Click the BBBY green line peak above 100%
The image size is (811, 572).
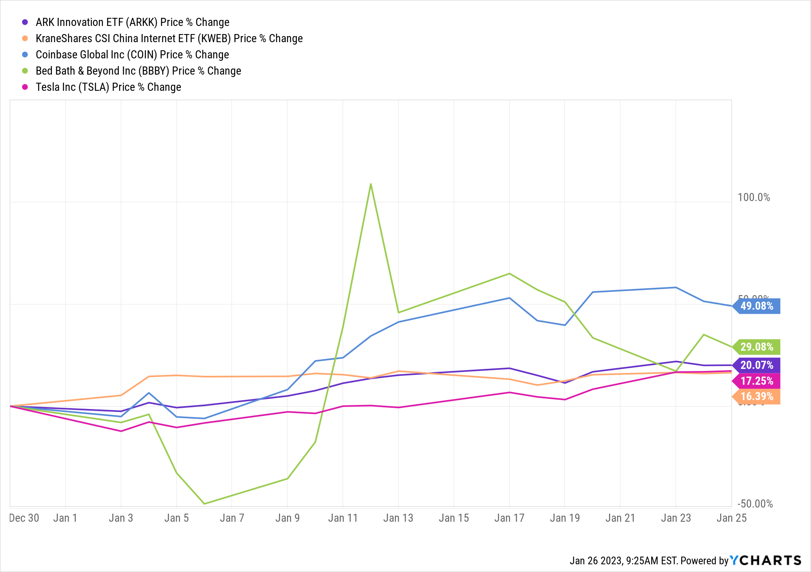371,184
